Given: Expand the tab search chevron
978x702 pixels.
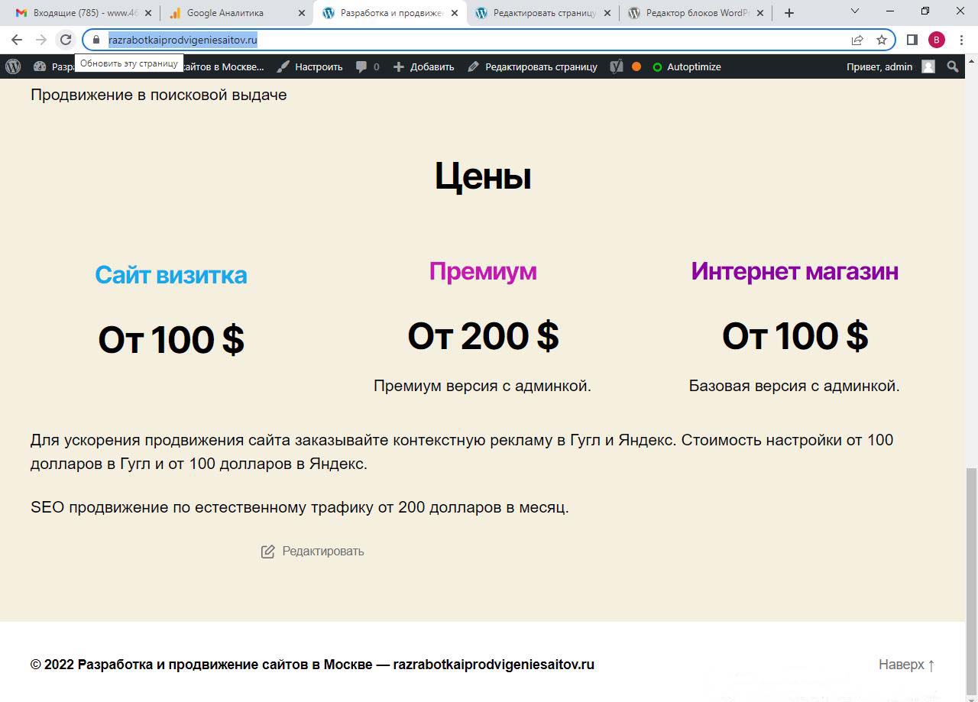Looking at the screenshot, I should click(x=855, y=12).
